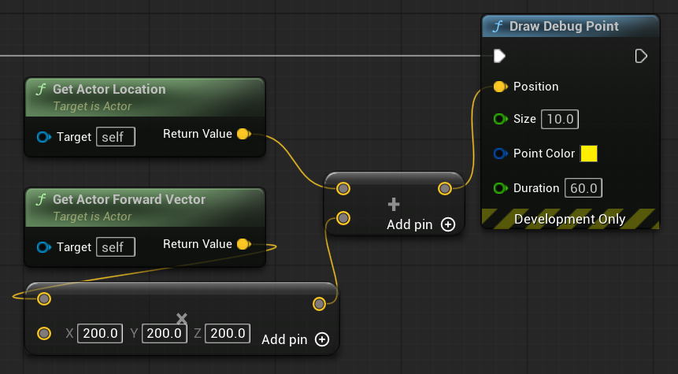This screenshot has height=374, width=678.
Task: Add pin to the addition node
Action: click(x=448, y=224)
